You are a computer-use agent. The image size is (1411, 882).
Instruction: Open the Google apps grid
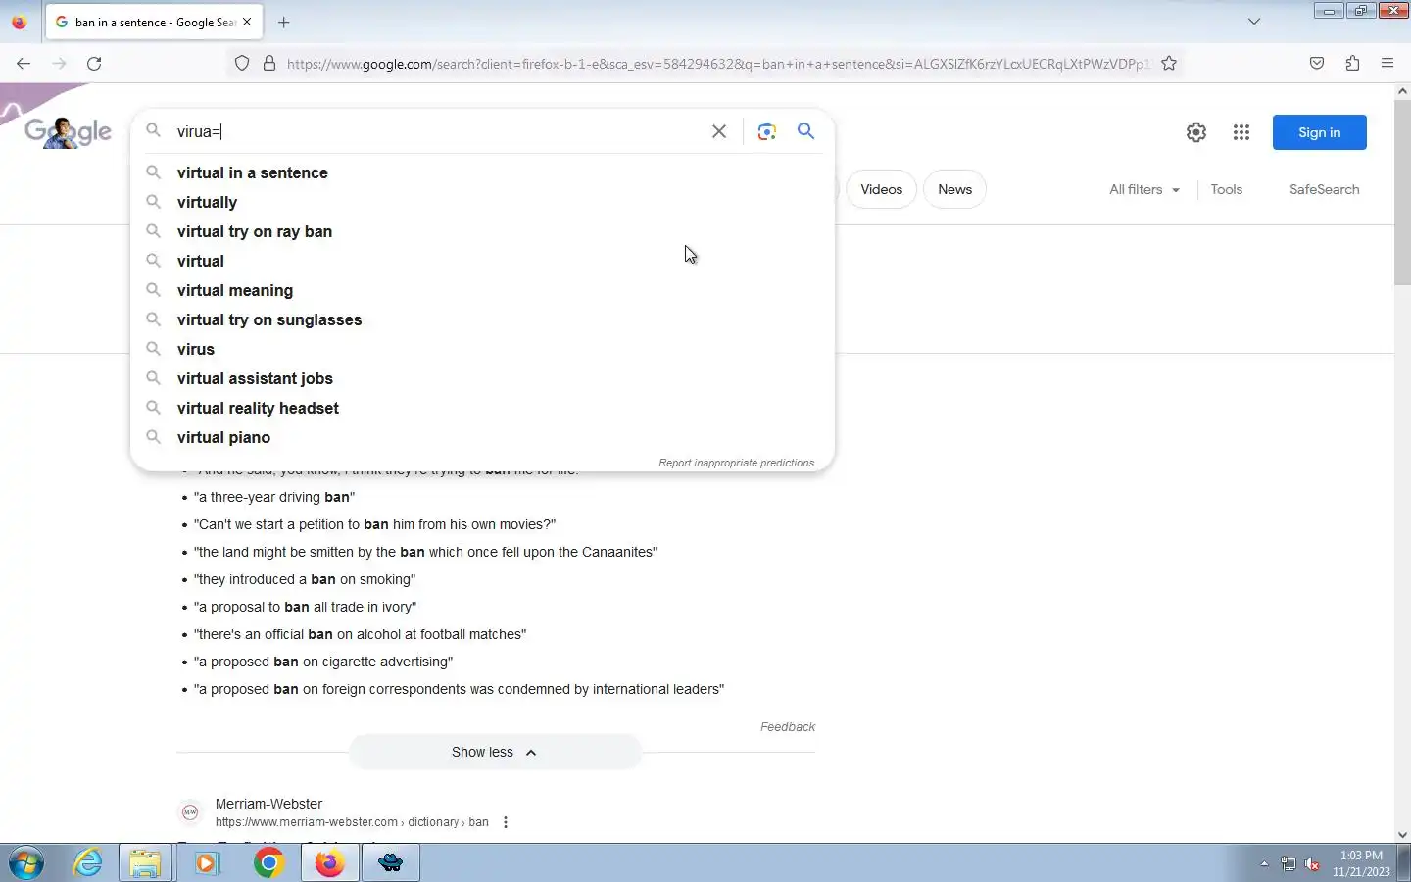[x=1241, y=132]
